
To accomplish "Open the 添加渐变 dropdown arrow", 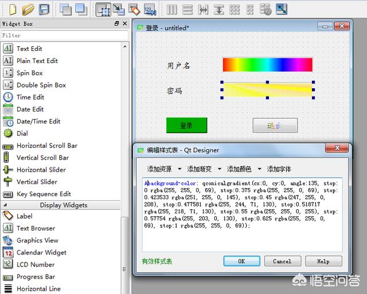I will point(220,169).
